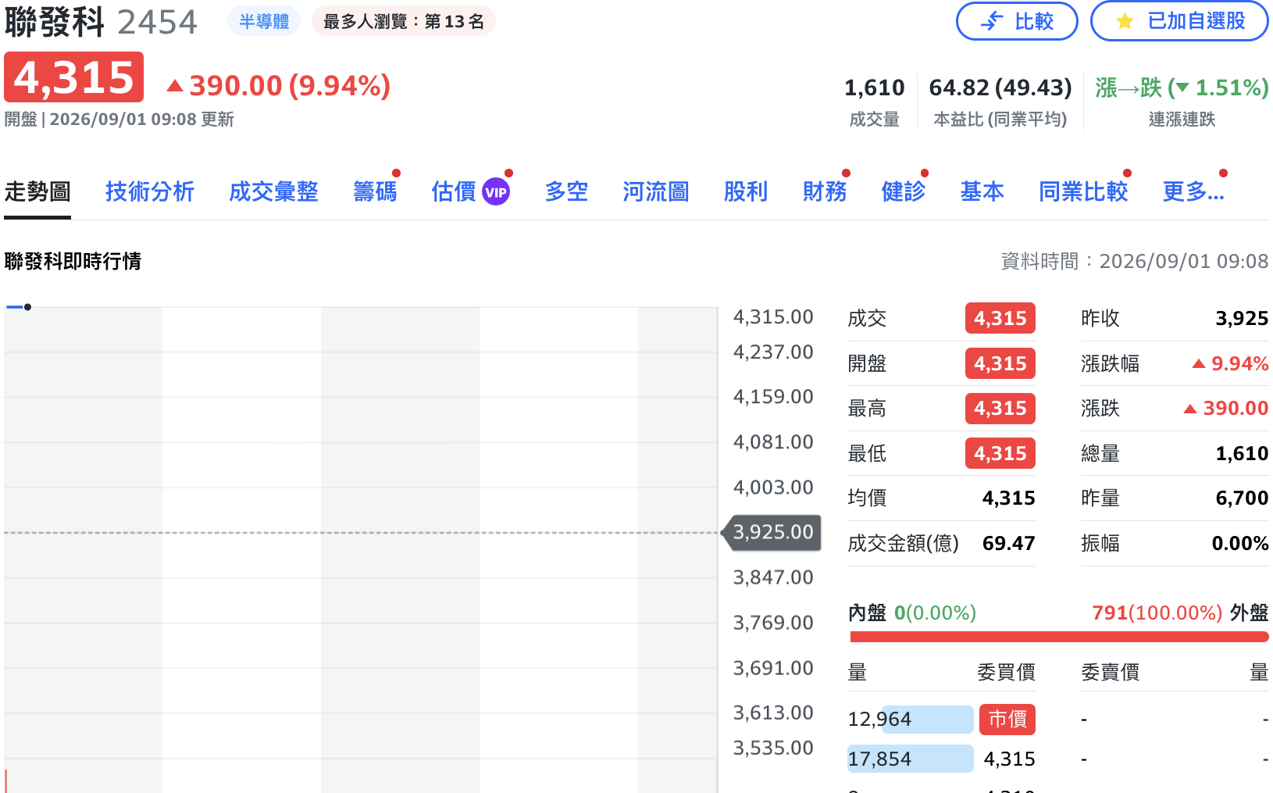This screenshot has height=793, width=1273.
Task: Expand the 更多... menu
Action: click(x=1193, y=191)
